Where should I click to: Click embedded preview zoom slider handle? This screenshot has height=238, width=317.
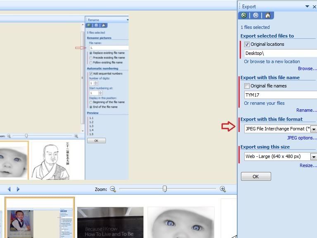point(26,136)
